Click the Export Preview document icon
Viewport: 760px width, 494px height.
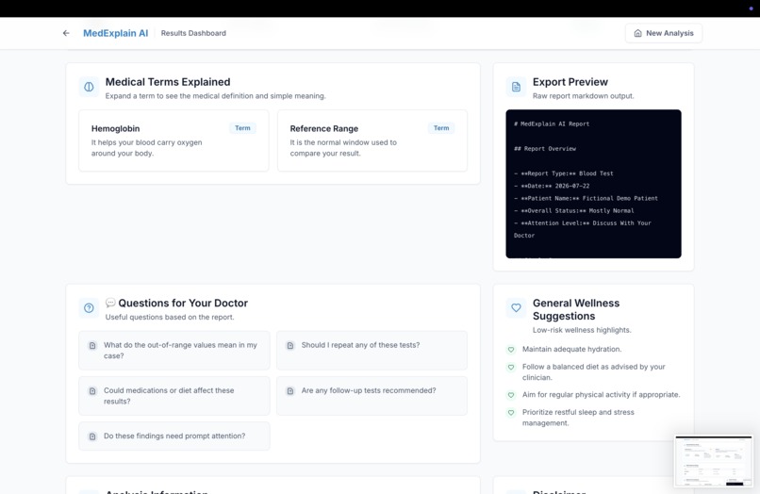(x=516, y=87)
